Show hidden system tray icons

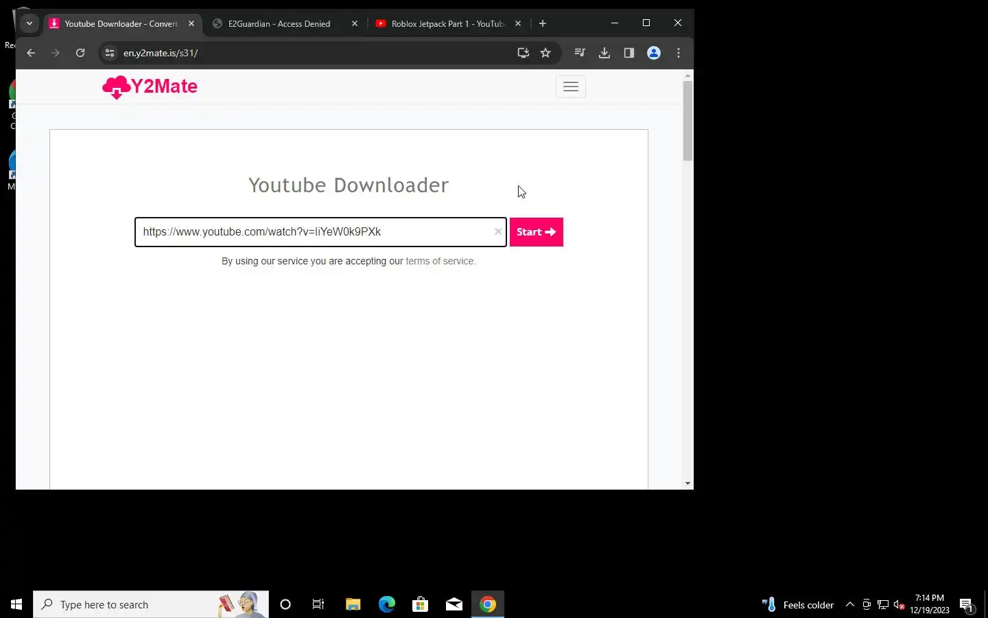(850, 604)
